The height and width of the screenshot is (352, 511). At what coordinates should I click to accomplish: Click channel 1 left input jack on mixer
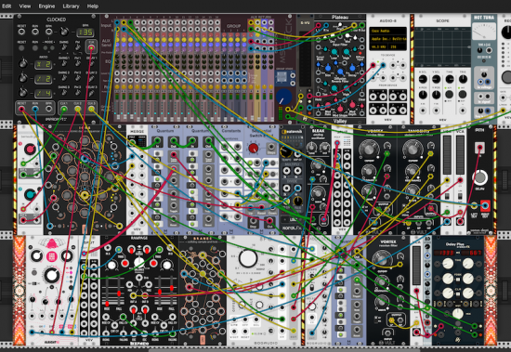[x=117, y=22]
